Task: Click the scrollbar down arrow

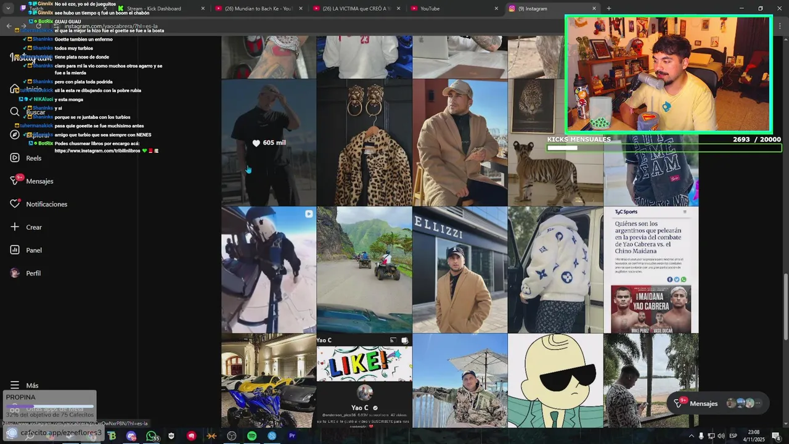Action: coord(785,424)
